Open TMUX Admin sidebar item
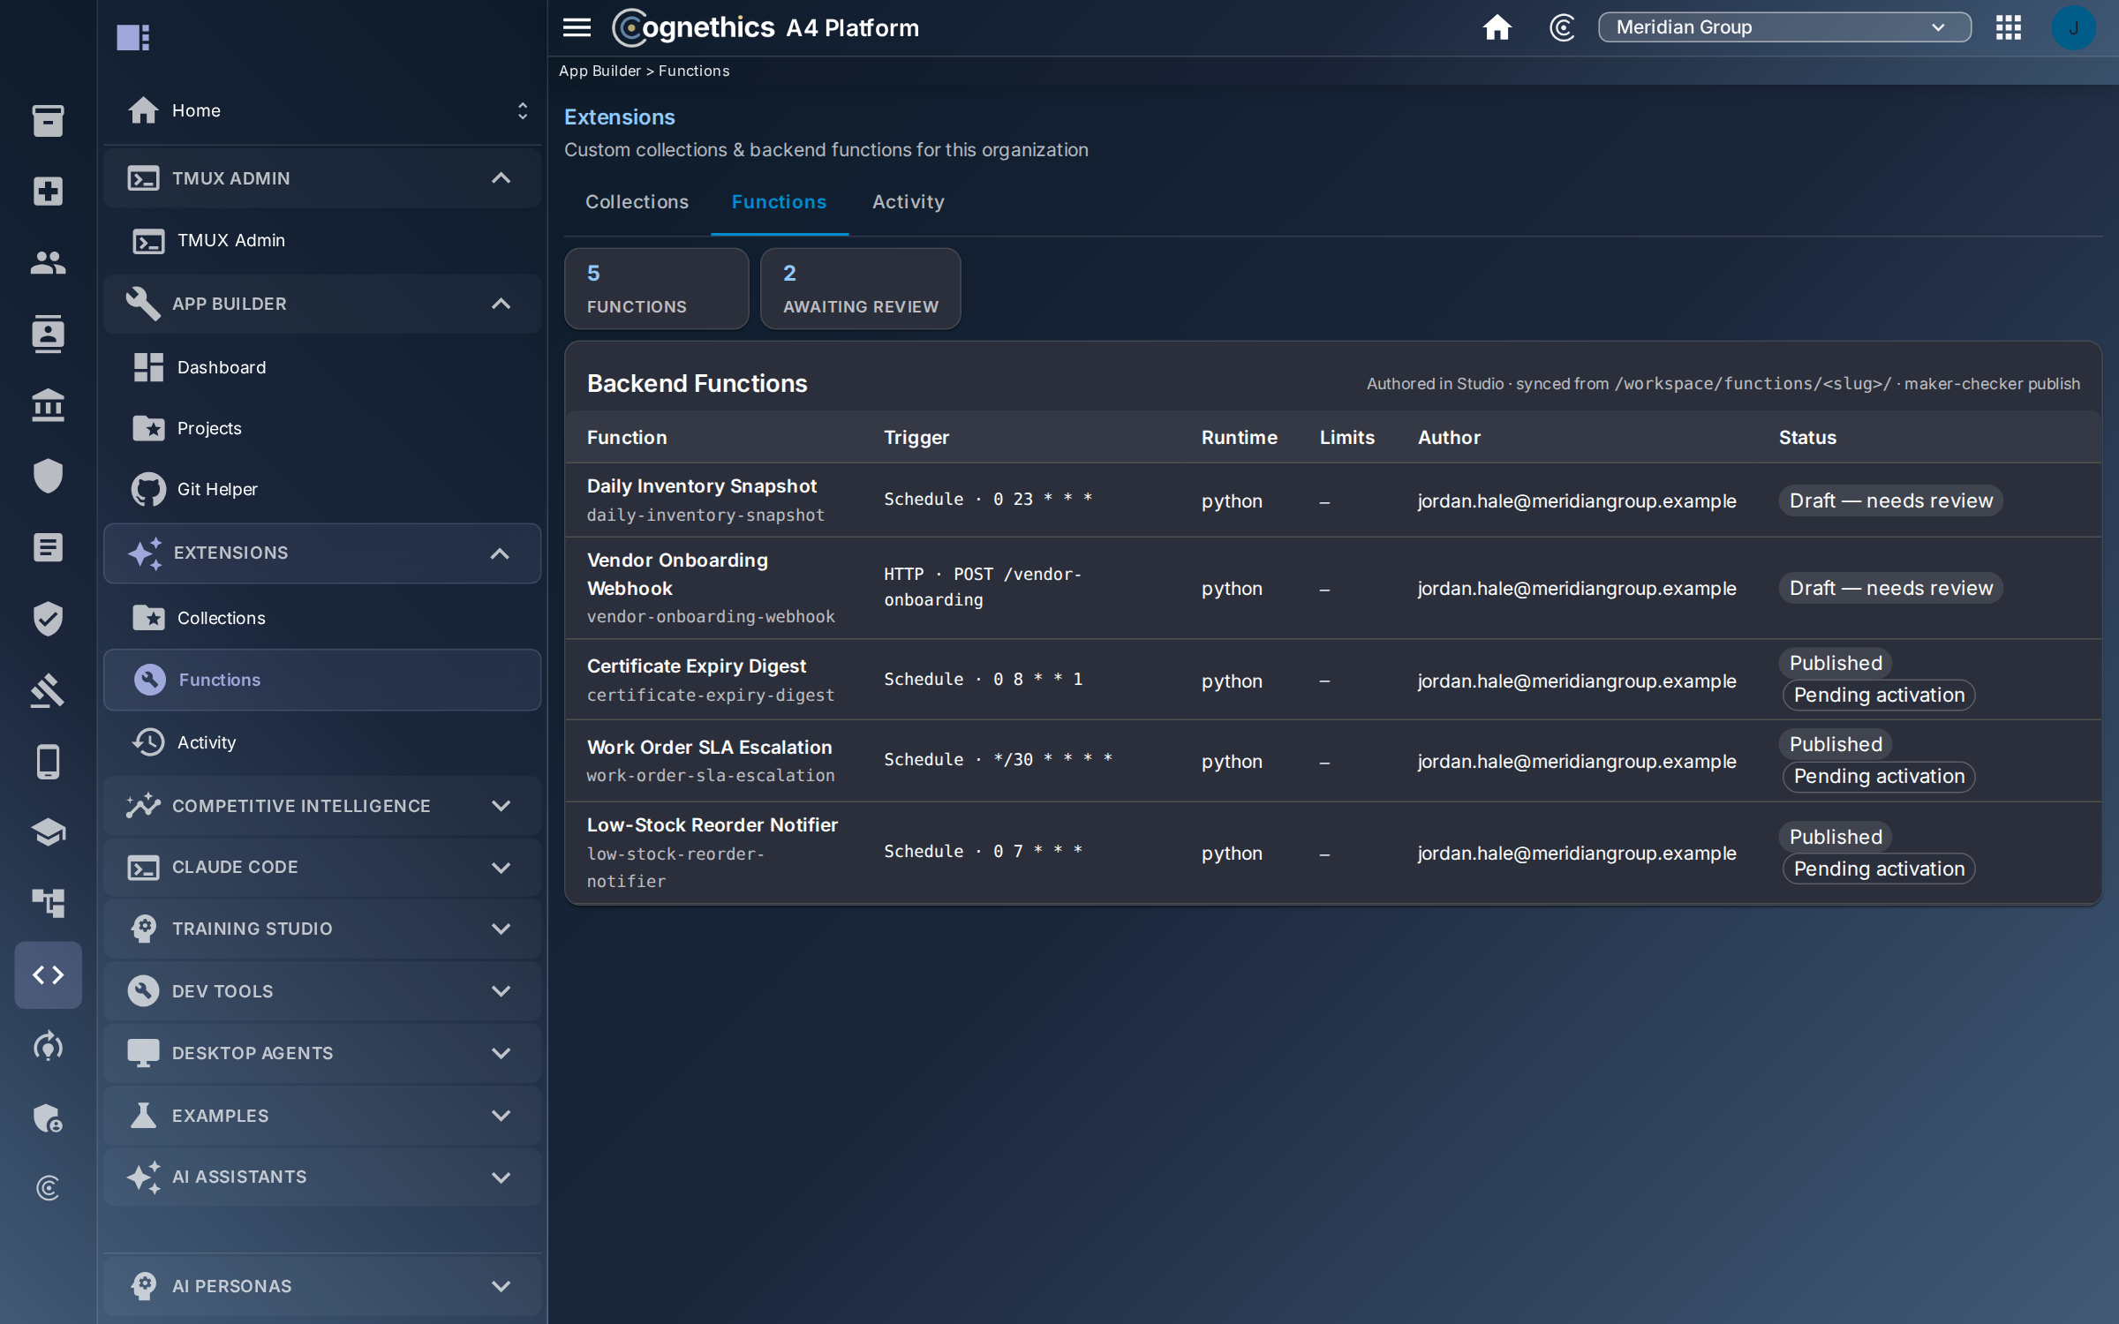This screenshot has height=1324, width=2119. pyautogui.click(x=321, y=240)
